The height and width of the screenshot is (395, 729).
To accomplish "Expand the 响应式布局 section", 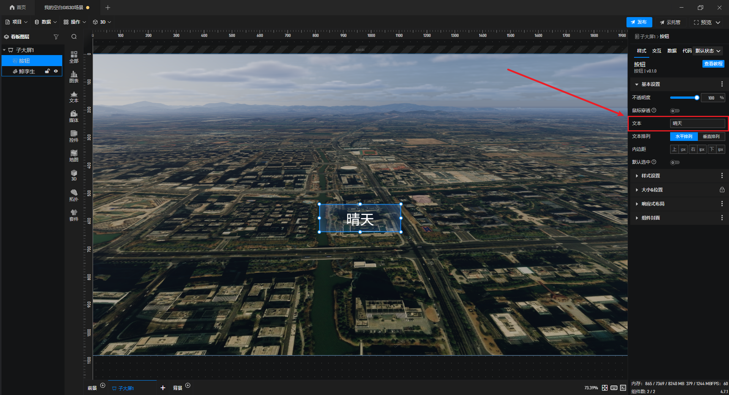I will click(x=637, y=204).
